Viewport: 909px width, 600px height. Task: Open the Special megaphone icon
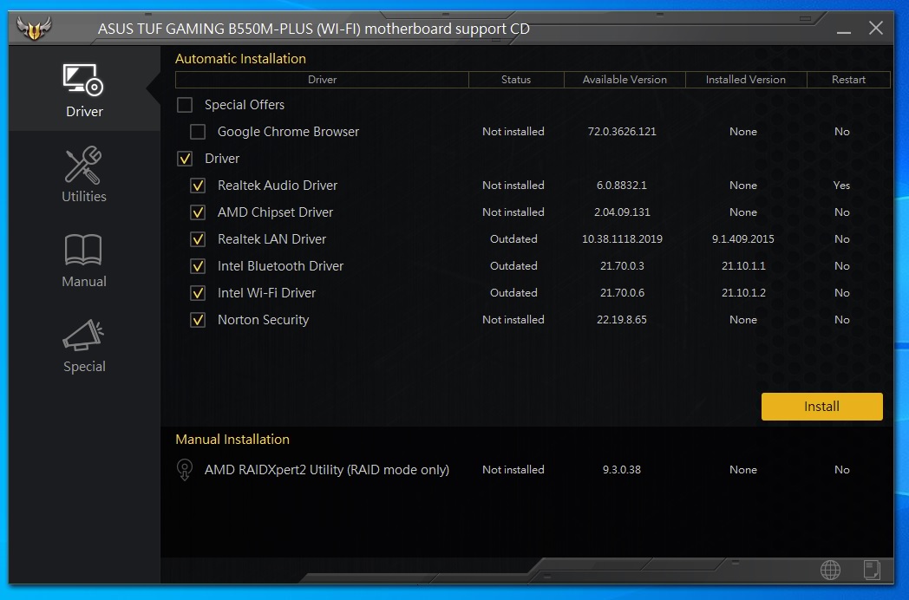84,336
